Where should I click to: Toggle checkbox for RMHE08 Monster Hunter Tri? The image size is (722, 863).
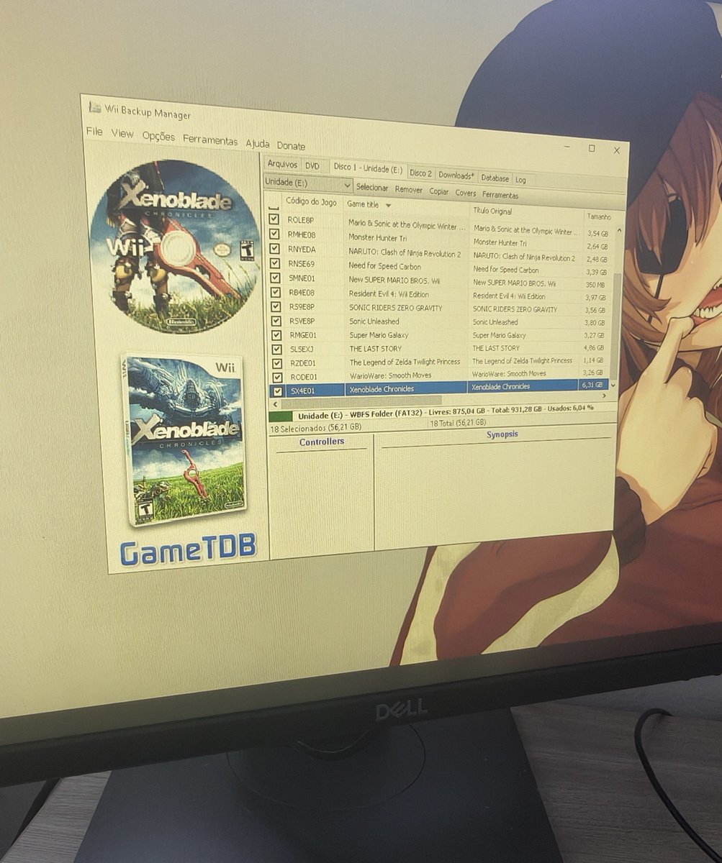pyautogui.click(x=274, y=234)
